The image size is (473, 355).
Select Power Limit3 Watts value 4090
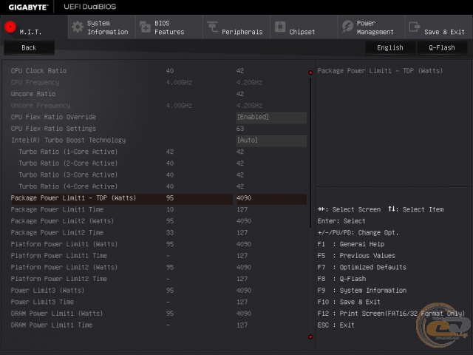point(244,291)
